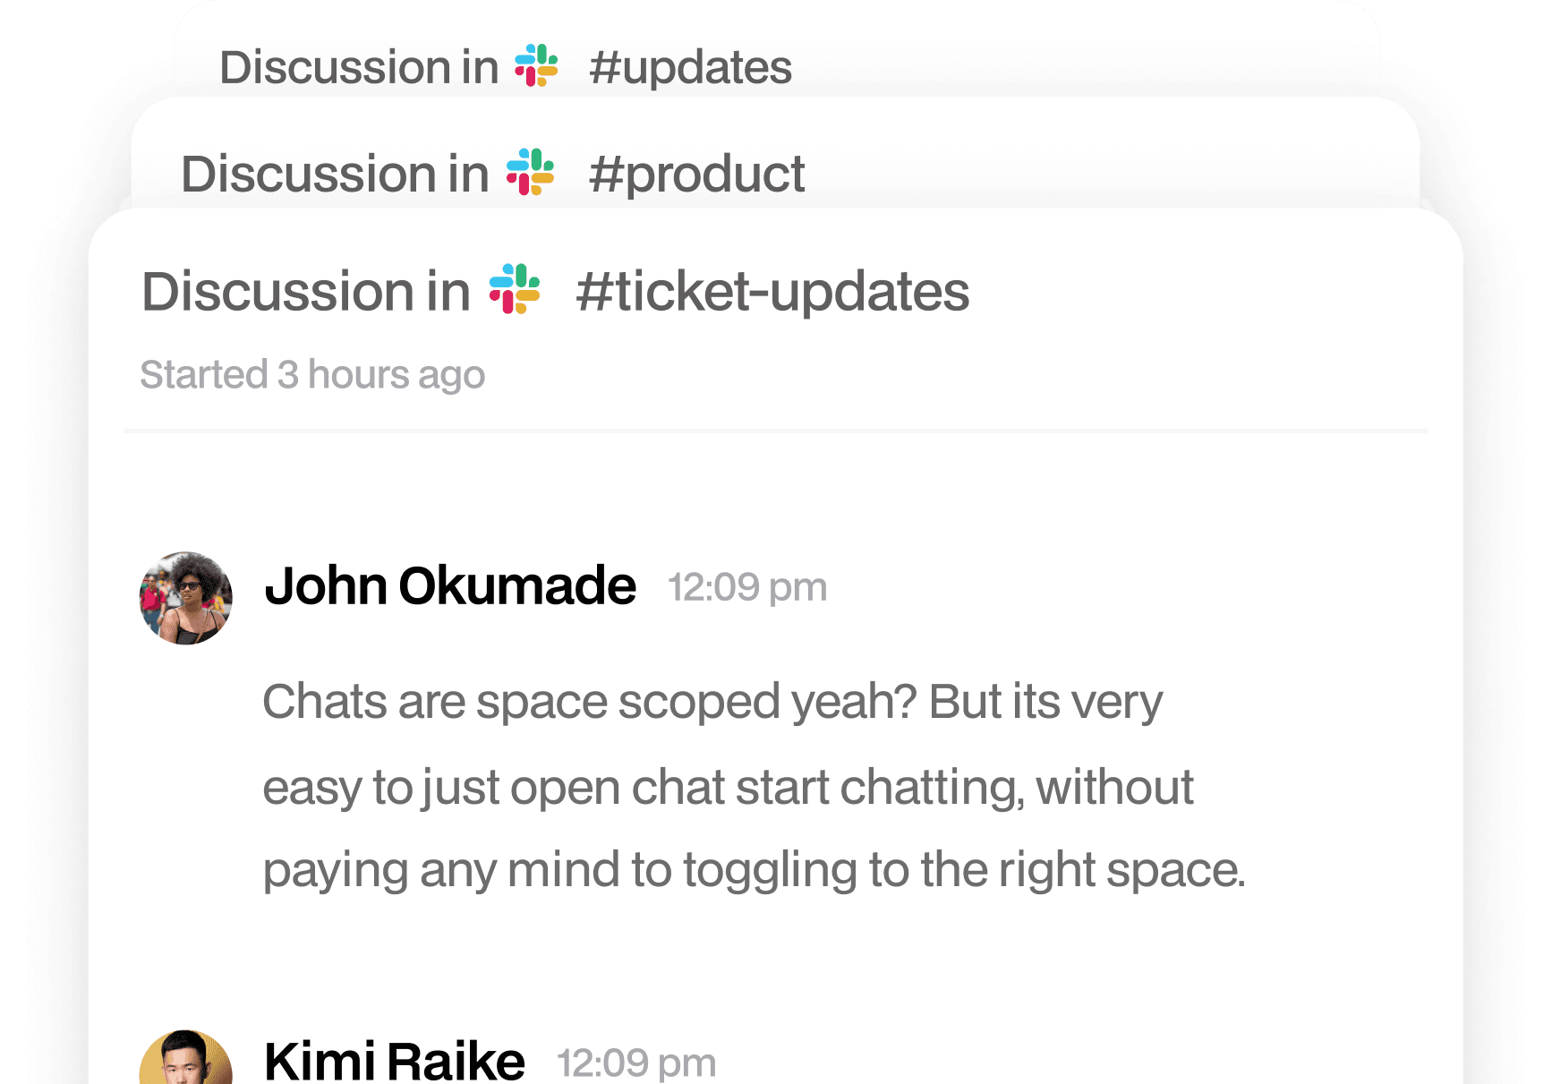
Task: Click Kimi Raike's name
Action: [395, 1061]
